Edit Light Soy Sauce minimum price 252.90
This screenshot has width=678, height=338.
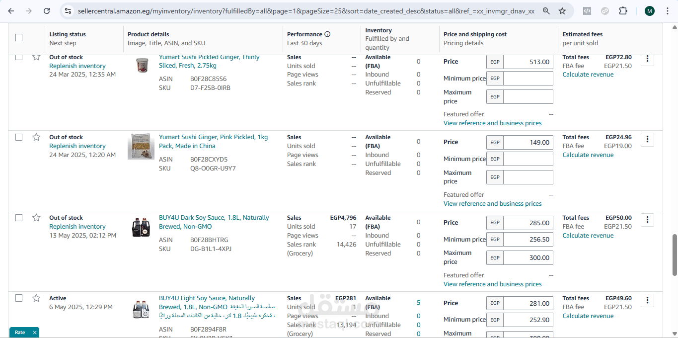[x=528, y=320]
